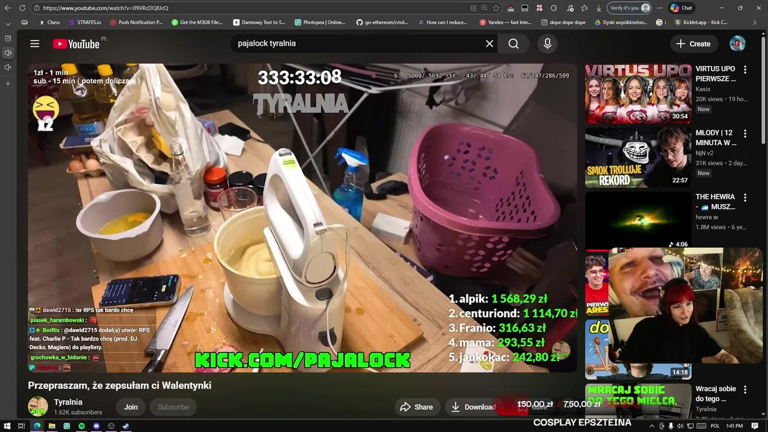
Task: Reload the page with refresh icon
Action: pyautogui.click(x=22, y=8)
